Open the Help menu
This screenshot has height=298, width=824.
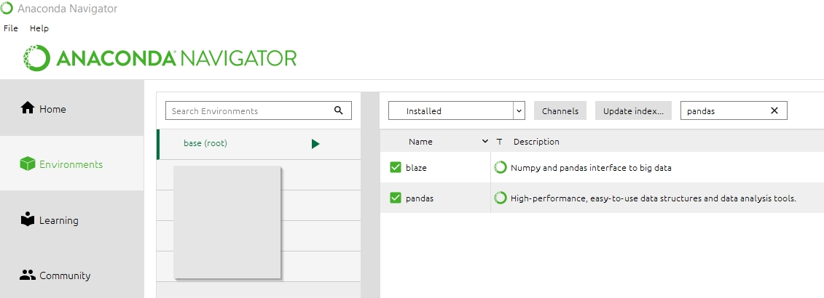pos(39,28)
